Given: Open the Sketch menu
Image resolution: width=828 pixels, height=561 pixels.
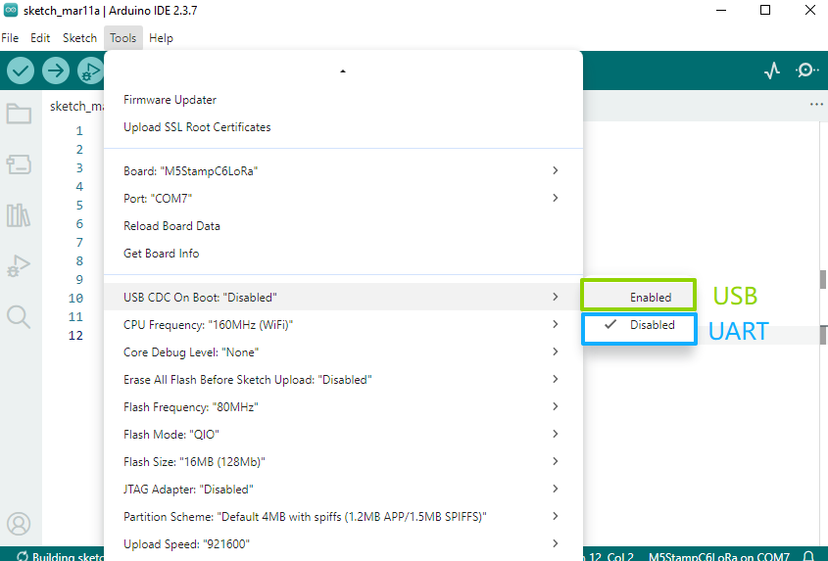Looking at the screenshot, I should coord(79,38).
